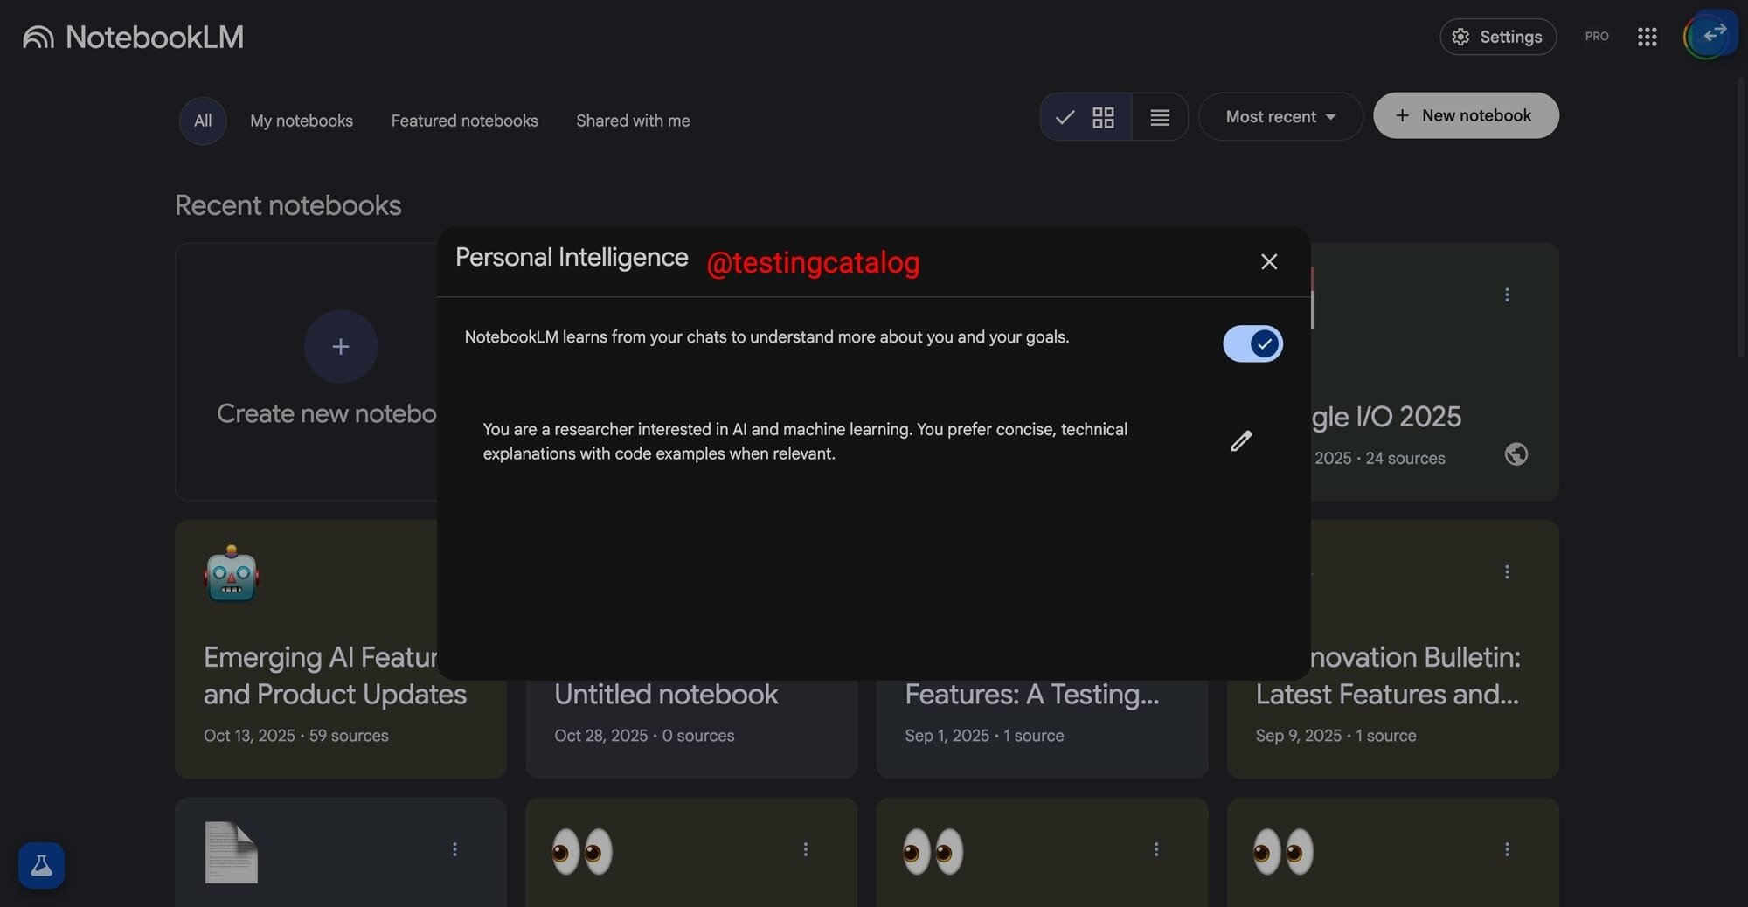Open options menu on bottom document notebook card
Image resolution: width=1748 pixels, height=907 pixels.
454,848
